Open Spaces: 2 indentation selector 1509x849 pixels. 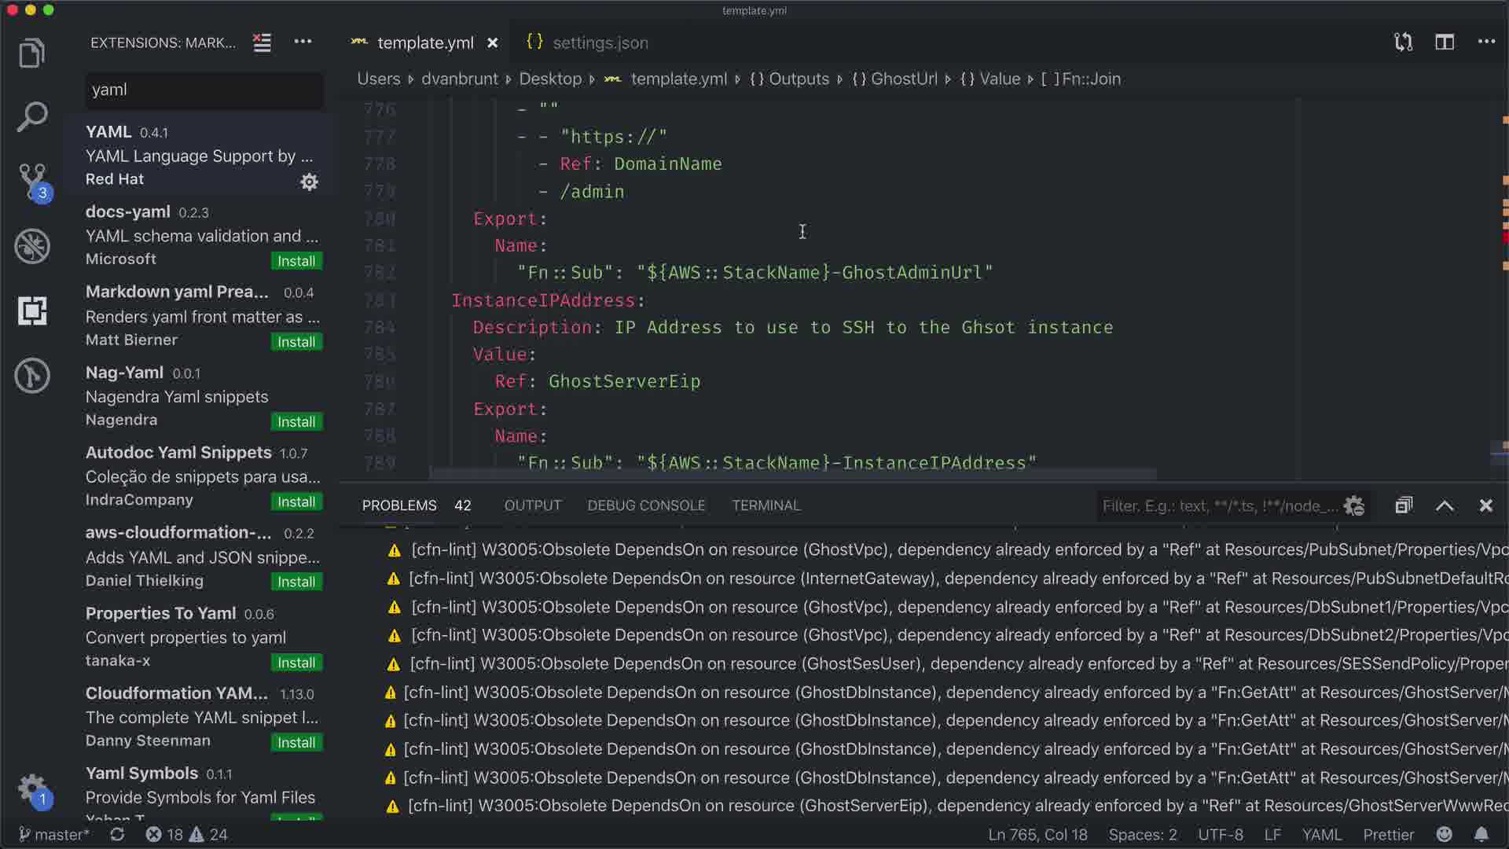click(1142, 834)
